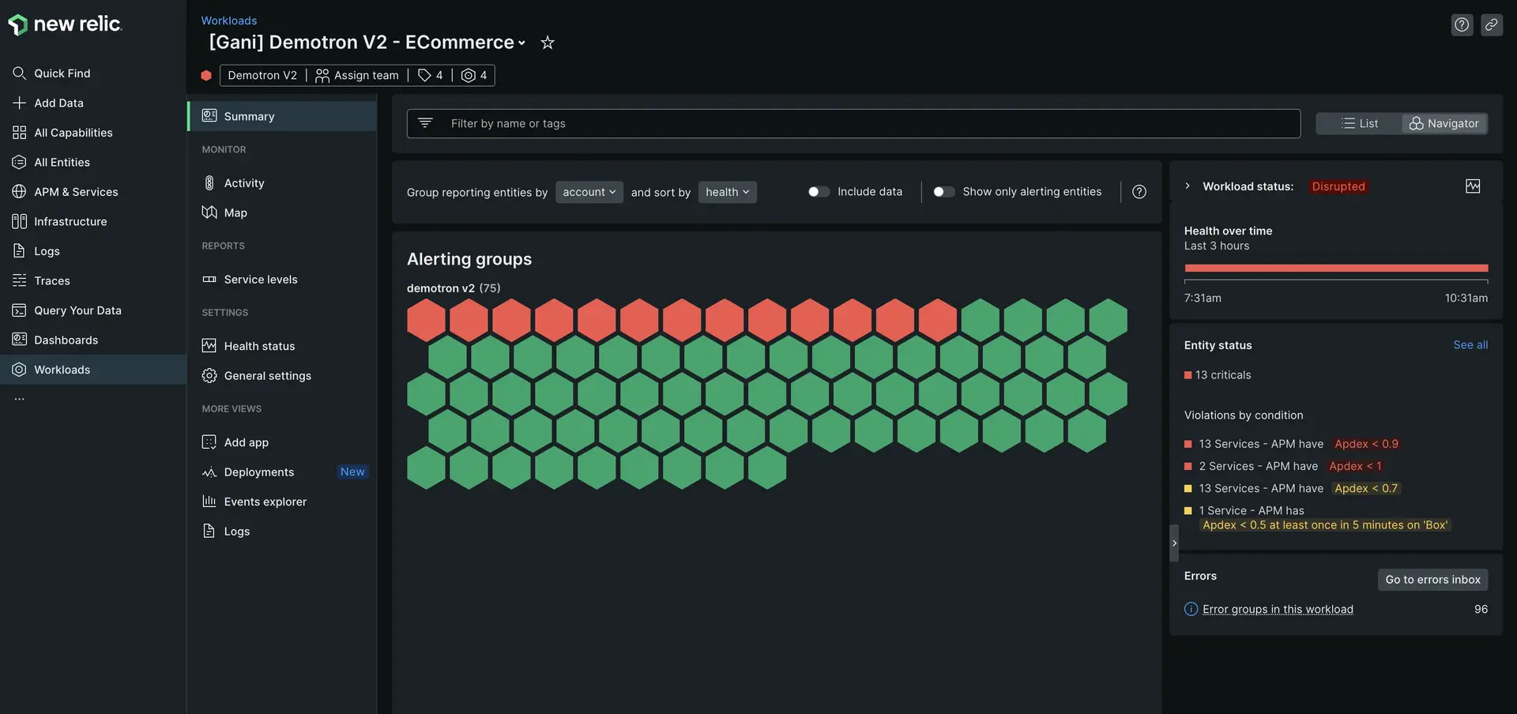Open help icon in top right

coord(1462,24)
